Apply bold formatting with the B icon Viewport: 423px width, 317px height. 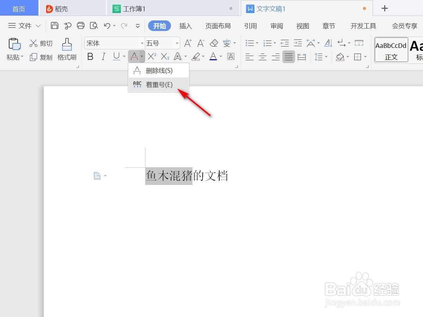90,56
